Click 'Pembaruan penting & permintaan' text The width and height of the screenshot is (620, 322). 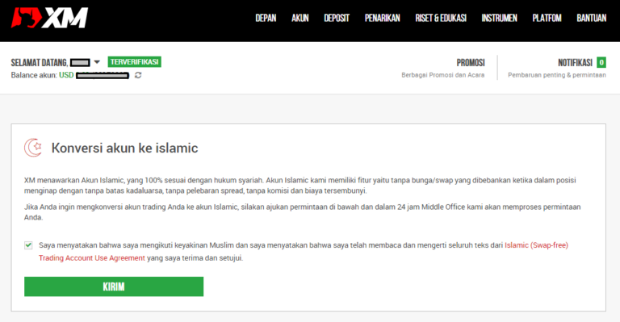(557, 75)
